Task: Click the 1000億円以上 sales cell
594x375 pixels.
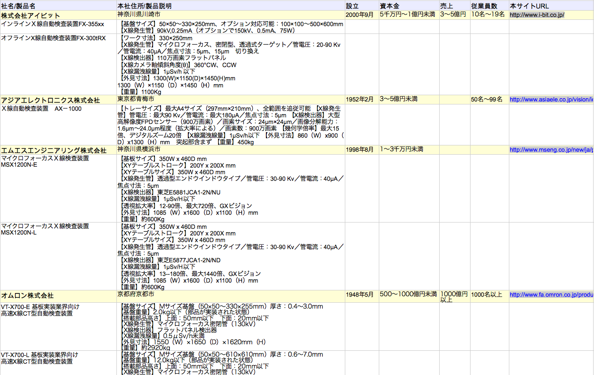Action: [455, 296]
